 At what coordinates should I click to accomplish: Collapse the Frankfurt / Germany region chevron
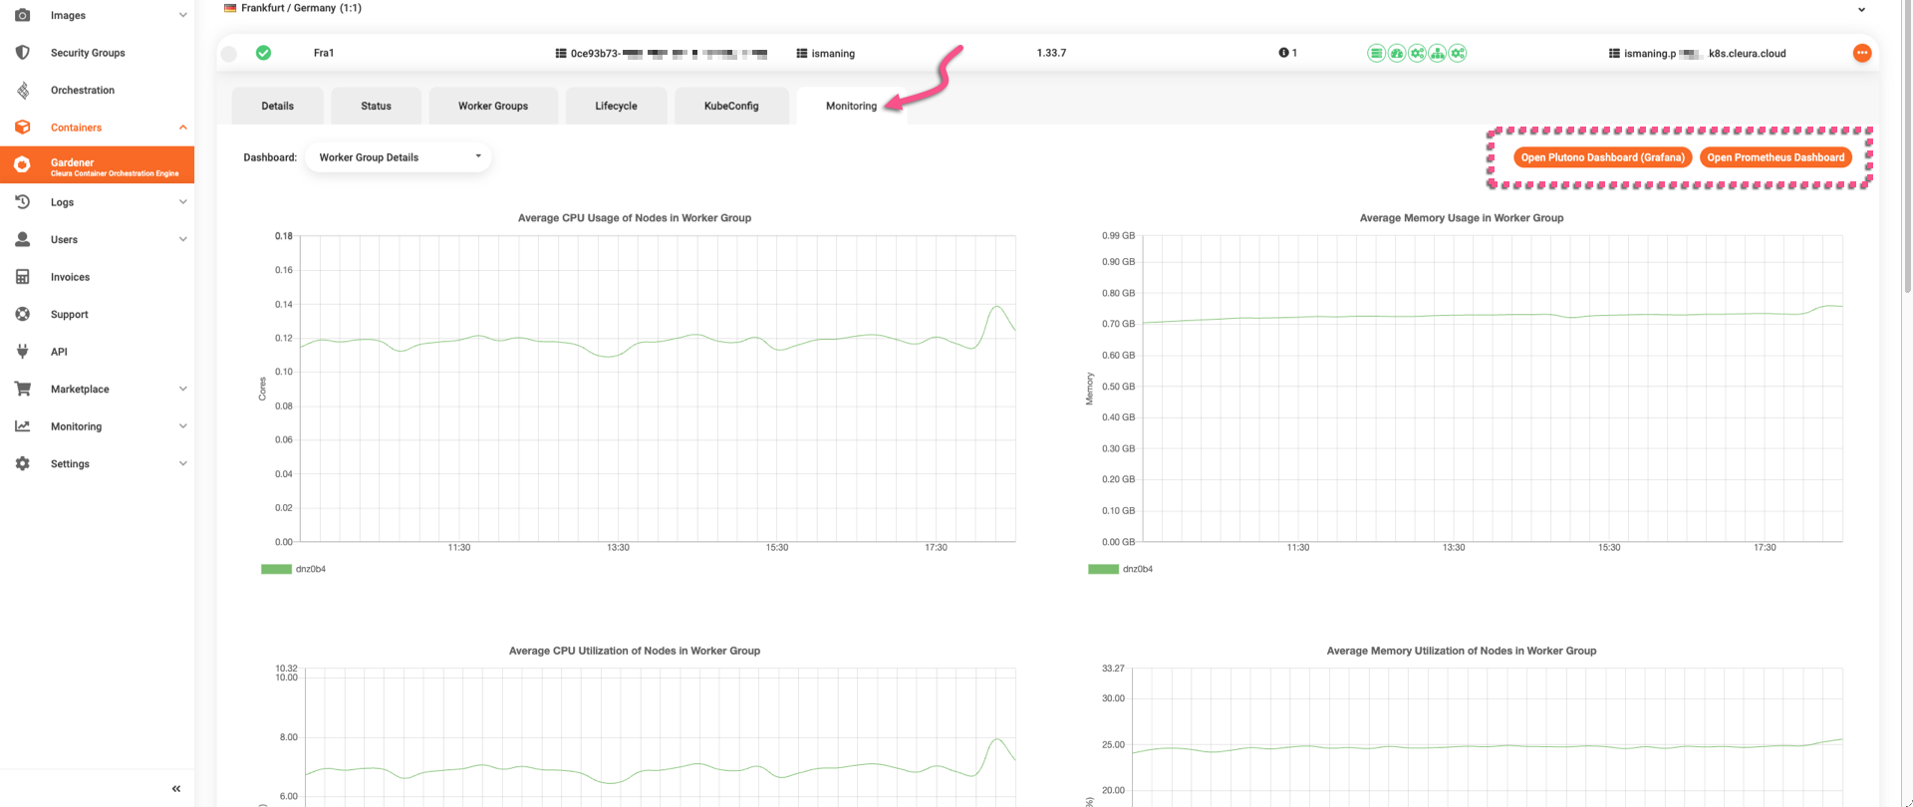pyautogui.click(x=1861, y=9)
